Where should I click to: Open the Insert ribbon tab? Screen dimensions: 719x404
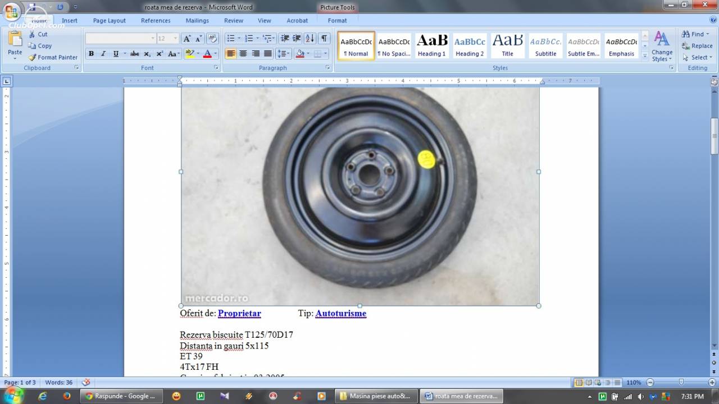coord(70,21)
